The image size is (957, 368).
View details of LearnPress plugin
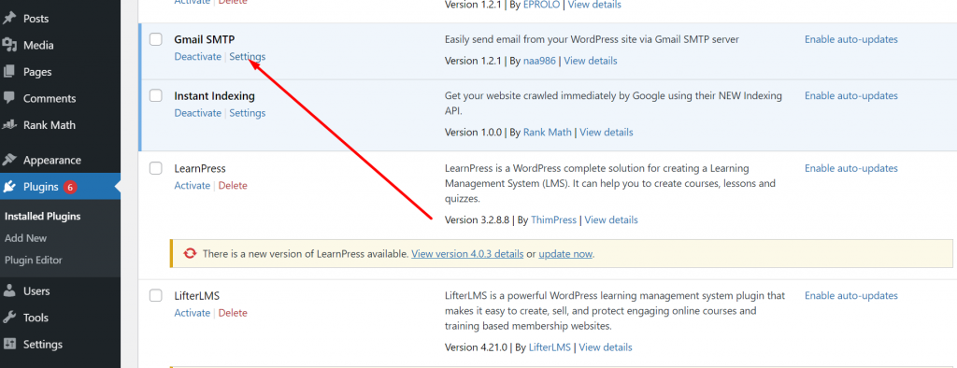click(x=611, y=219)
